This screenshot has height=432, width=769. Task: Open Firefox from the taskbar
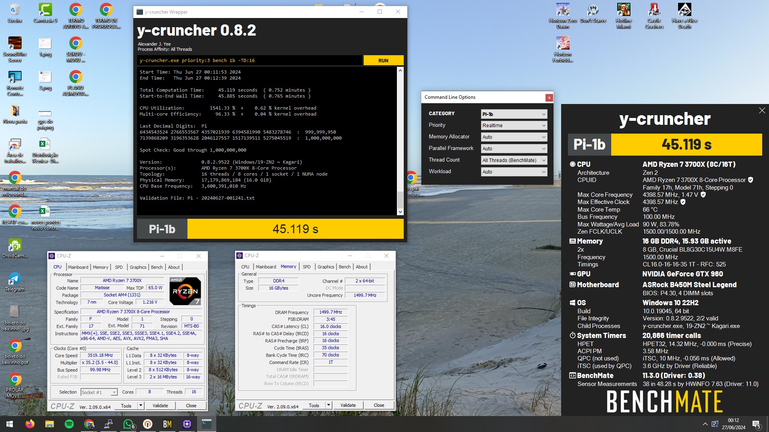point(30,424)
